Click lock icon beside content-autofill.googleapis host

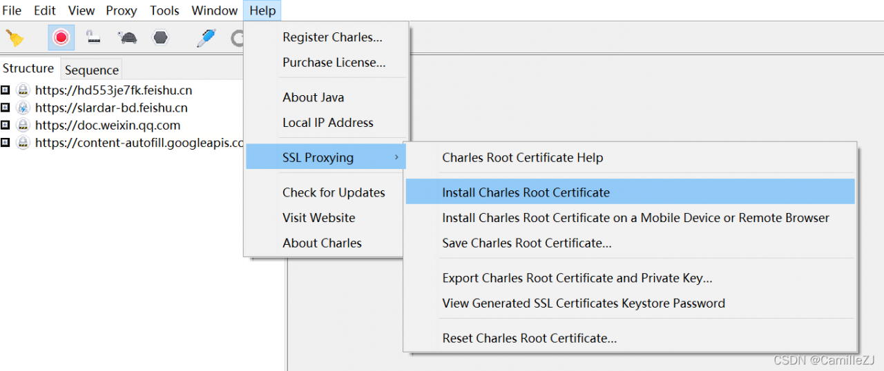click(x=23, y=143)
